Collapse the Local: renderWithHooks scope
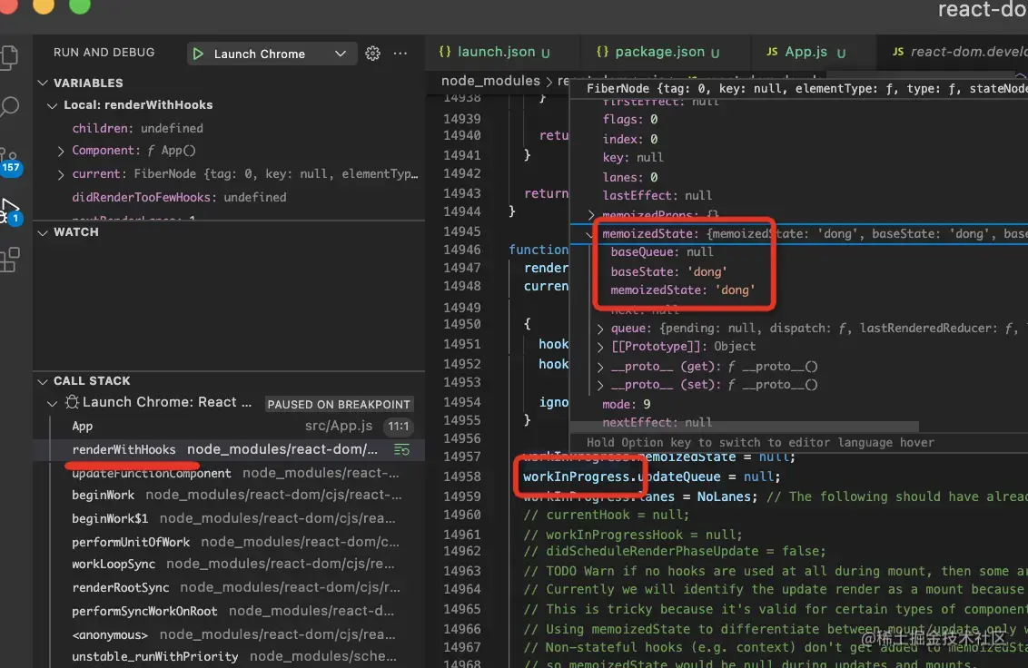 click(53, 105)
